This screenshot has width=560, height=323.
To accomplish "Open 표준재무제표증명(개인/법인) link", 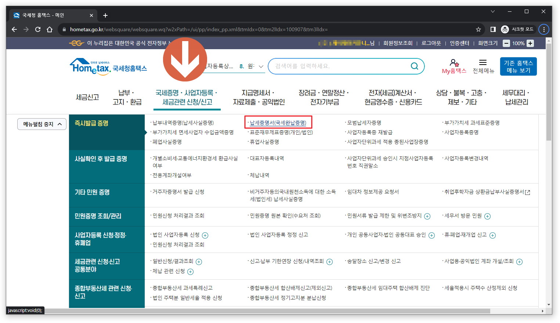I will (x=281, y=133).
